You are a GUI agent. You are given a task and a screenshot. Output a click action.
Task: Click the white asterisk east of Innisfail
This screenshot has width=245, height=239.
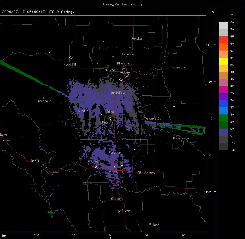pyautogui.click(x=143, y=86)
